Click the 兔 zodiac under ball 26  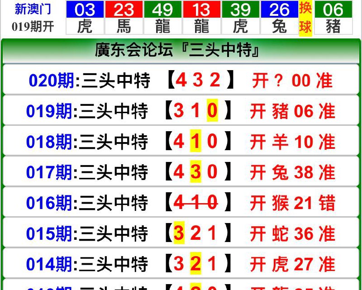pyautogui.click(x=279, y=26)
